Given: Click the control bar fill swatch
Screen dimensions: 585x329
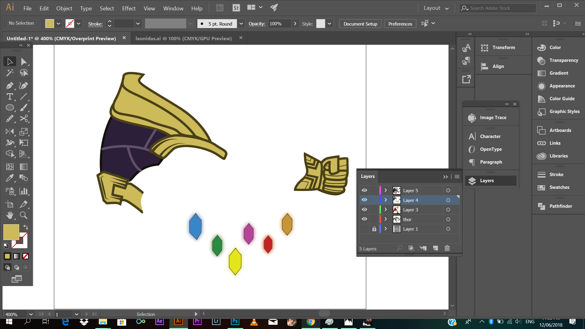Looking at the screenshot, I should tap(50, 23).
